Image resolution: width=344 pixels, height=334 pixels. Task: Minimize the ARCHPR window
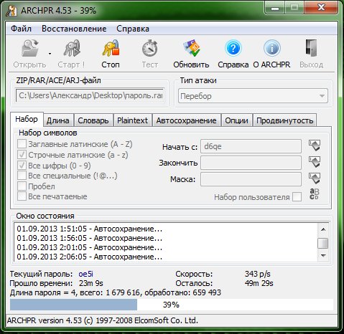275,8
